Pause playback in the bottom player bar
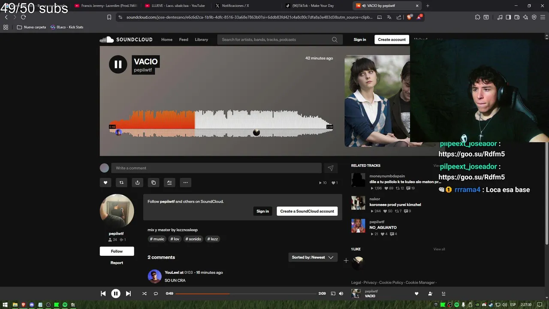The height and width of the screenshot is (309, 549). [116, 294]
